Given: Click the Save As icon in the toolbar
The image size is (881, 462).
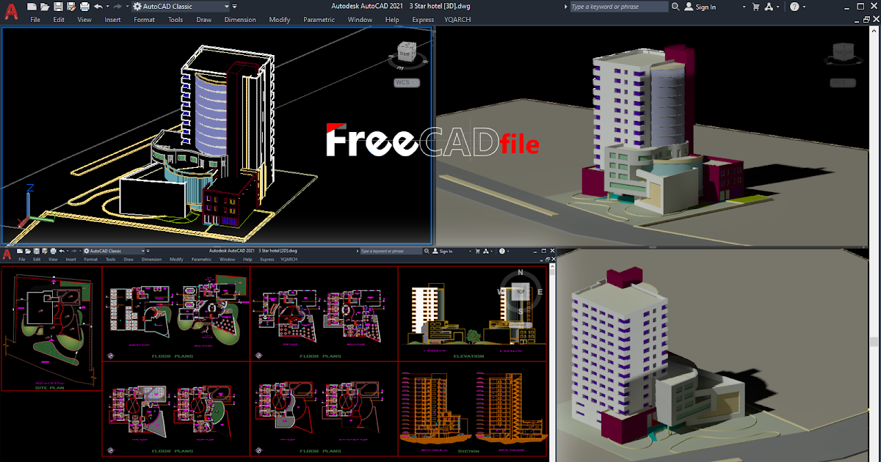Looking at the screenshot, I should tap(70, 6).
